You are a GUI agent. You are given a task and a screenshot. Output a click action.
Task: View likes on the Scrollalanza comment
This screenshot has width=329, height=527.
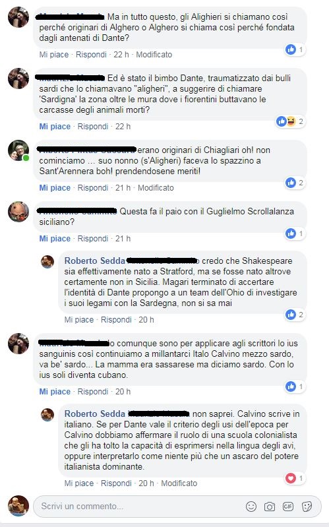click(x=295, y=233)
